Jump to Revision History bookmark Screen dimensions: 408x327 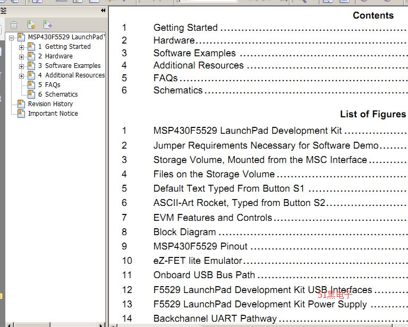click(x=50, y=104)
